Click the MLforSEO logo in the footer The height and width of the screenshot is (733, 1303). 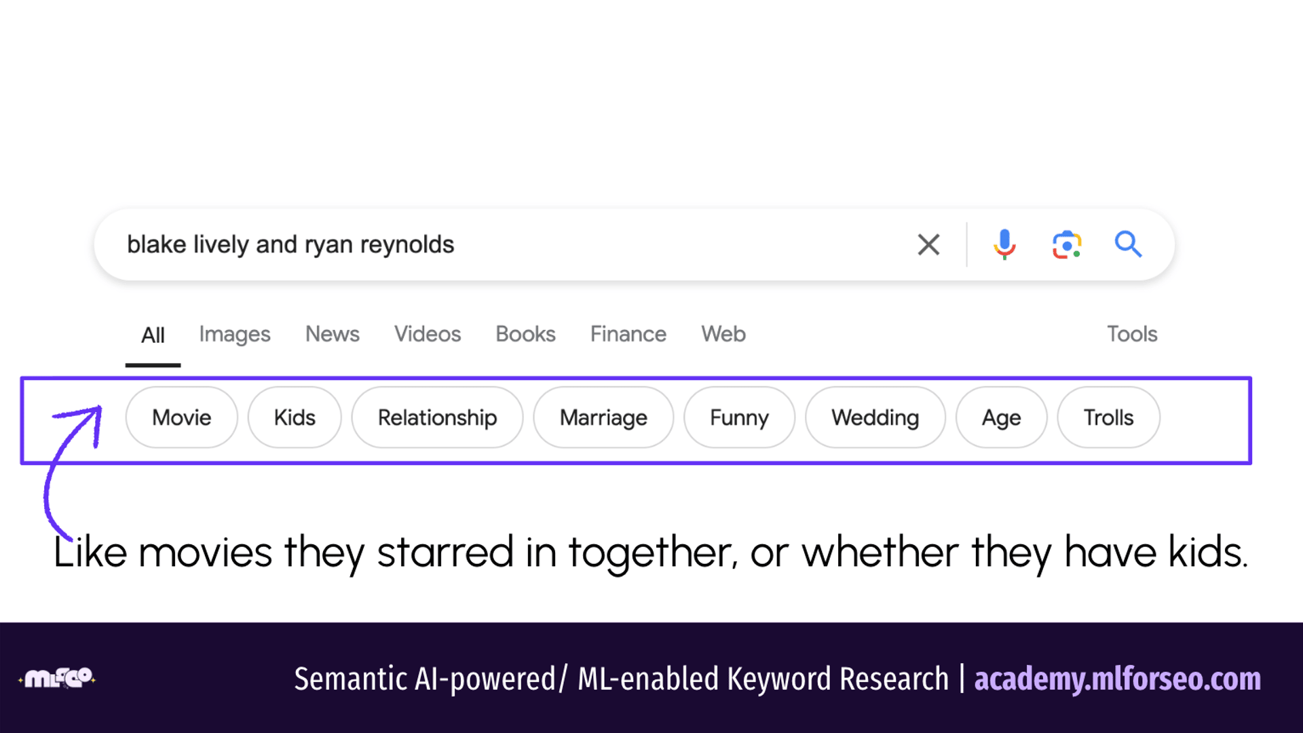click(x=58, y=677)
